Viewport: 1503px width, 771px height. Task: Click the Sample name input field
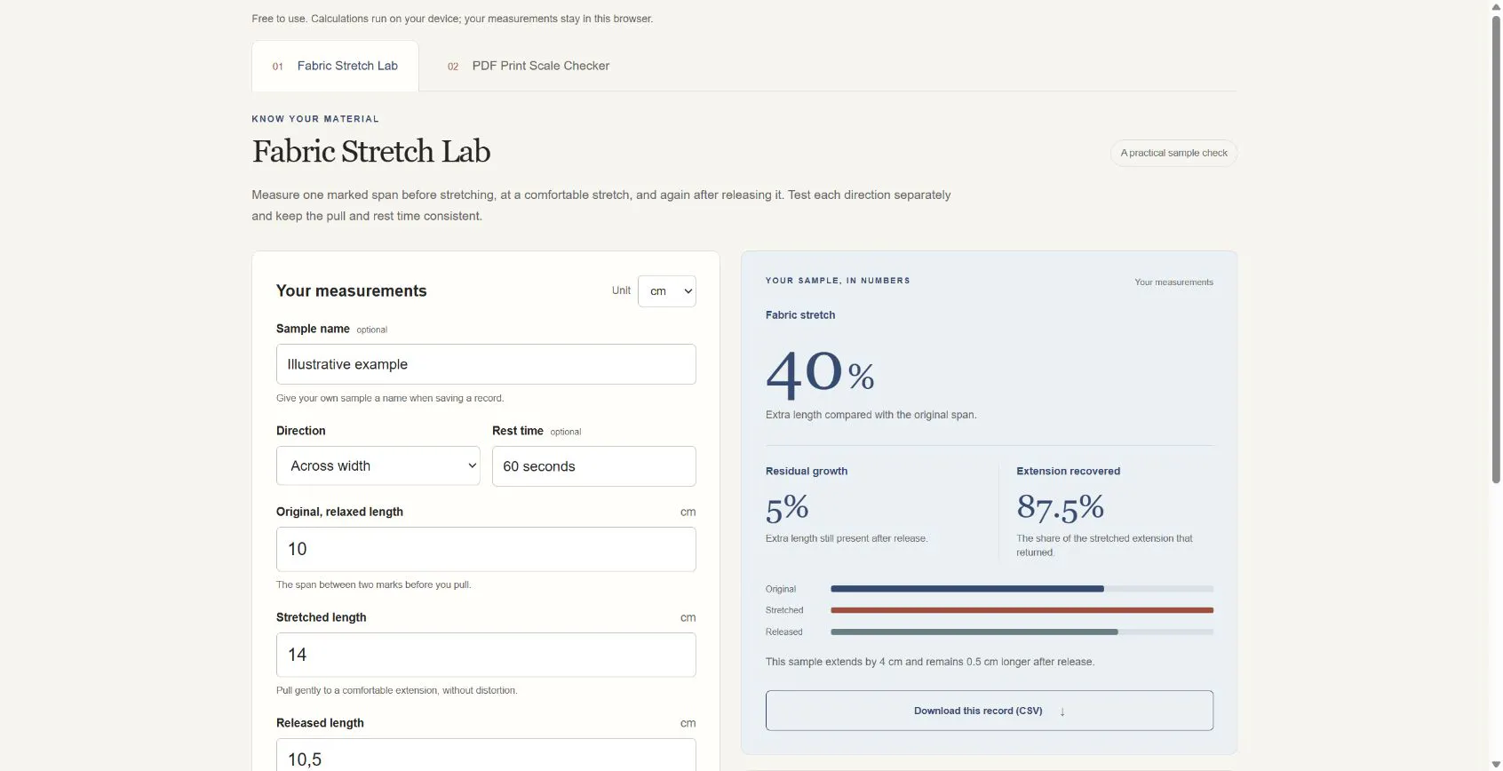(486, 364)
